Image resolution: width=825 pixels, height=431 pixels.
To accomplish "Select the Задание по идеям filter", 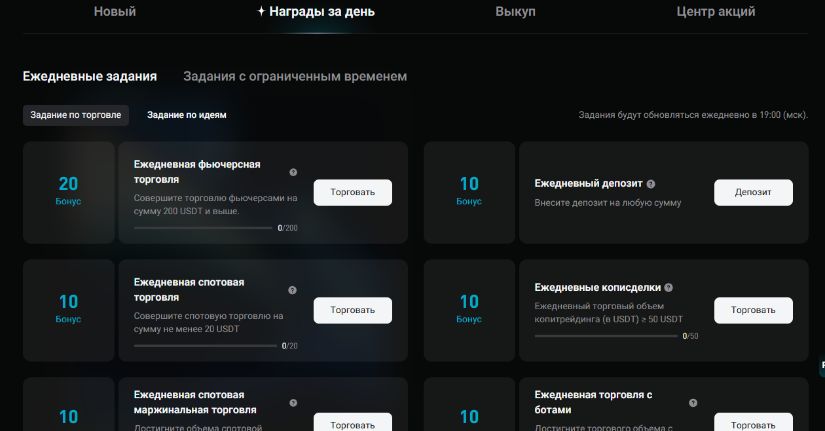I will tap(187, 115).
